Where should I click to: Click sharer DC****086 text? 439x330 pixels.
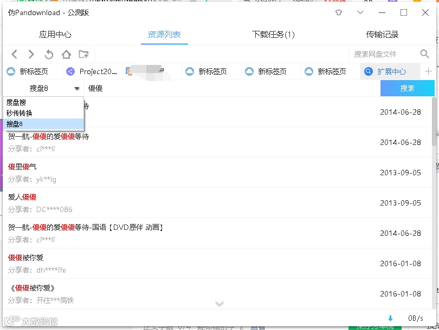tap(54, 209)
